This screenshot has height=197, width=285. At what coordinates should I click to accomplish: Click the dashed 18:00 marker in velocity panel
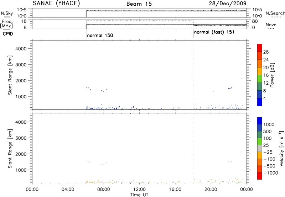tap(193, 148)
